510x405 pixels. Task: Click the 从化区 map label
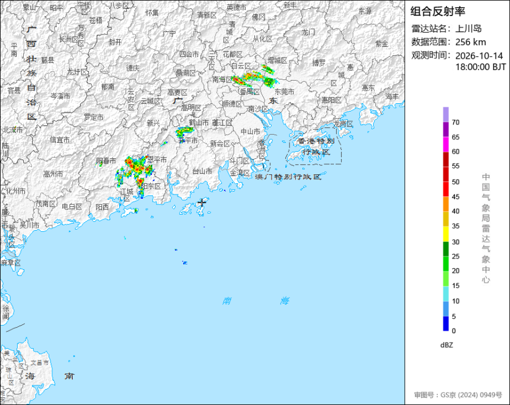(263, 39)
